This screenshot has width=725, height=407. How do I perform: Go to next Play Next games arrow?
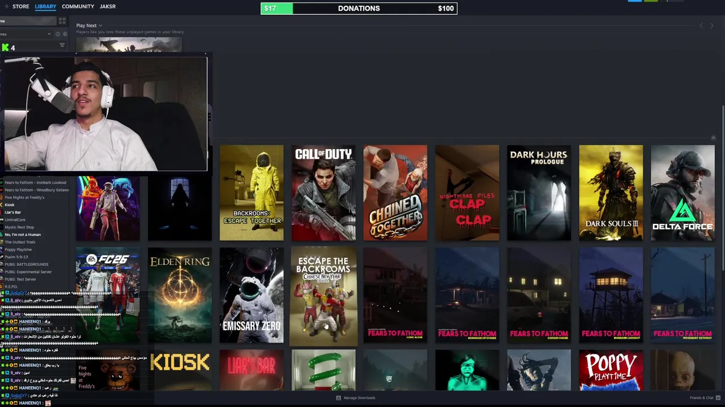pyautogui.click(x=712, y=25)
